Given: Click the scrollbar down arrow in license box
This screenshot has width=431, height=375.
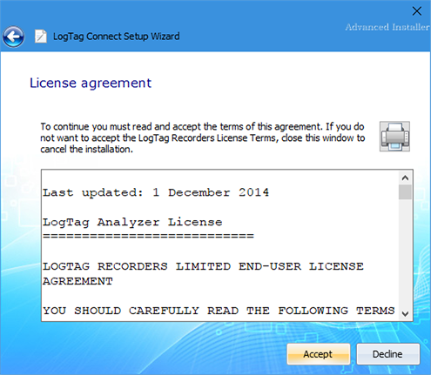Looking at the screenshot, I should tap(405, 313).
